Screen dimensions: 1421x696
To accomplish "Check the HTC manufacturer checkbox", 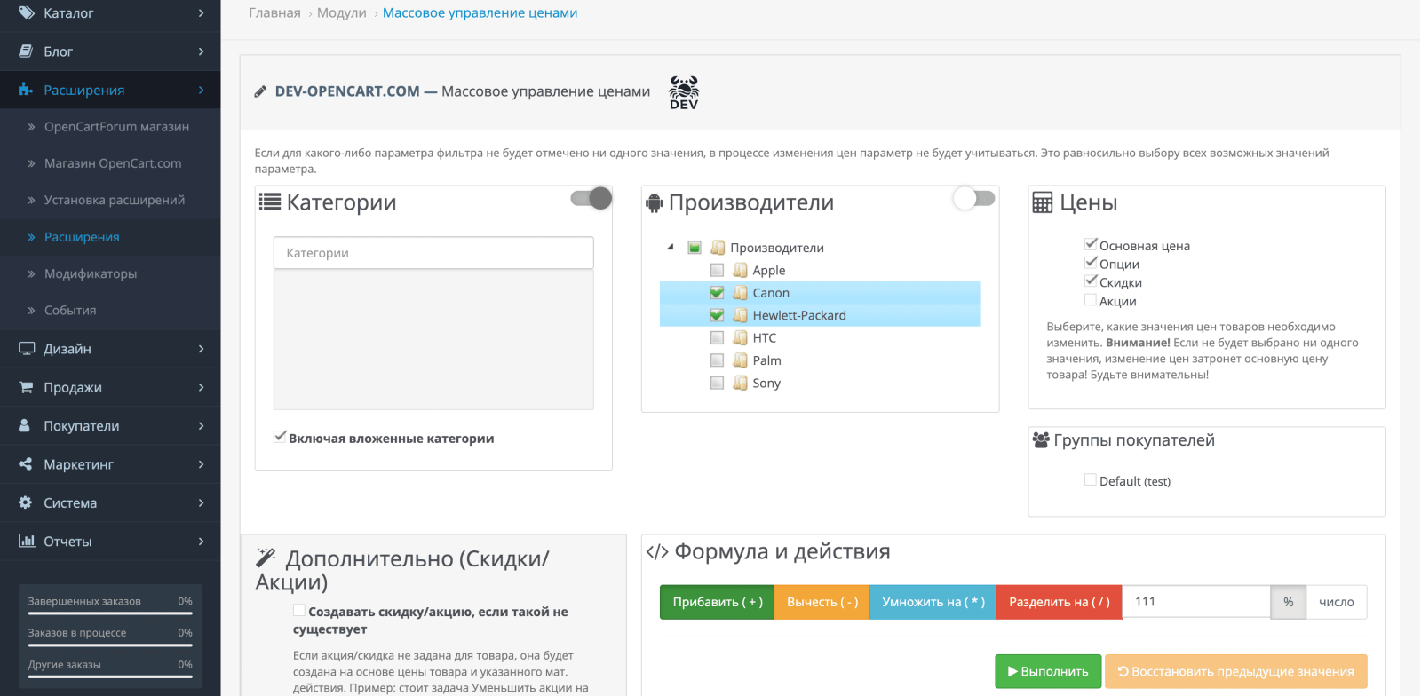I will 717,337.
